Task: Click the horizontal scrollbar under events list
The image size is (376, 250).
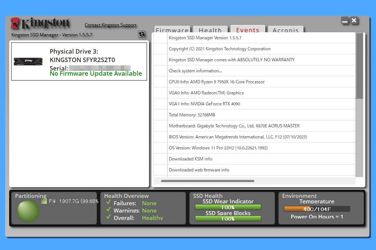Action: 207,181
